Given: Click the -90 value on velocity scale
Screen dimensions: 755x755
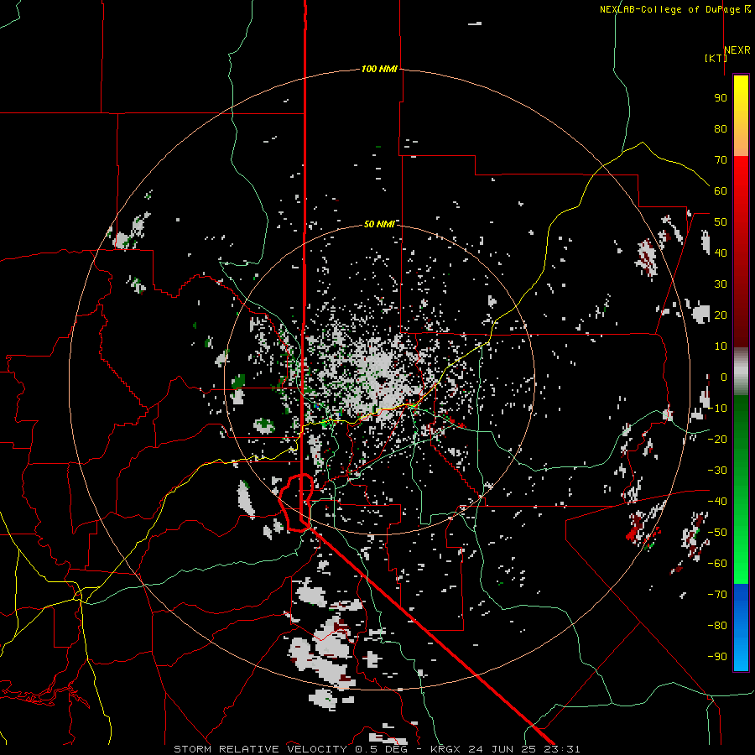Looking at the screenshot, I should [717, 657].
